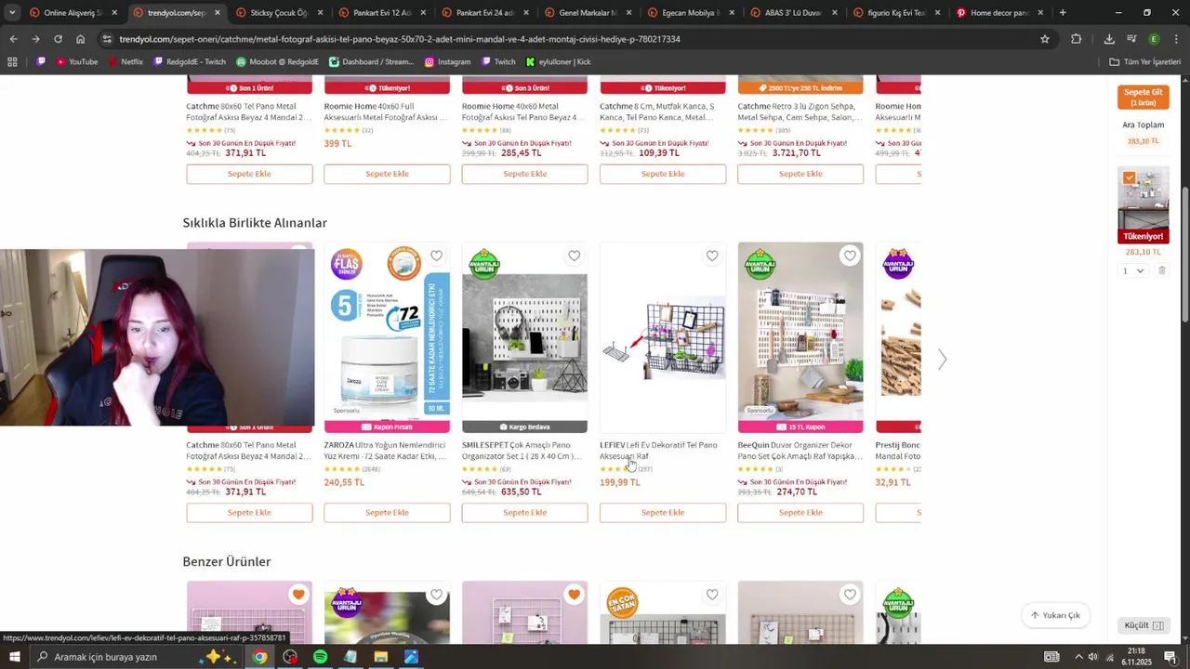Screen dimensions: 1190x669
Task: Open Netflix bookmark
Action: tap(126, 62)
